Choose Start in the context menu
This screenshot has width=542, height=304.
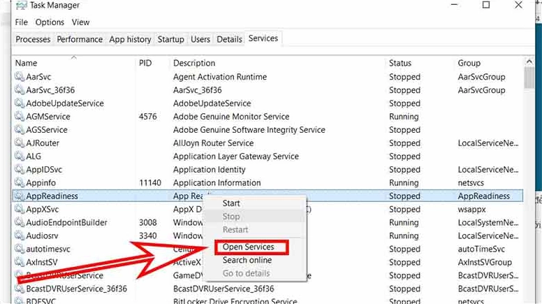pos(231,203)
